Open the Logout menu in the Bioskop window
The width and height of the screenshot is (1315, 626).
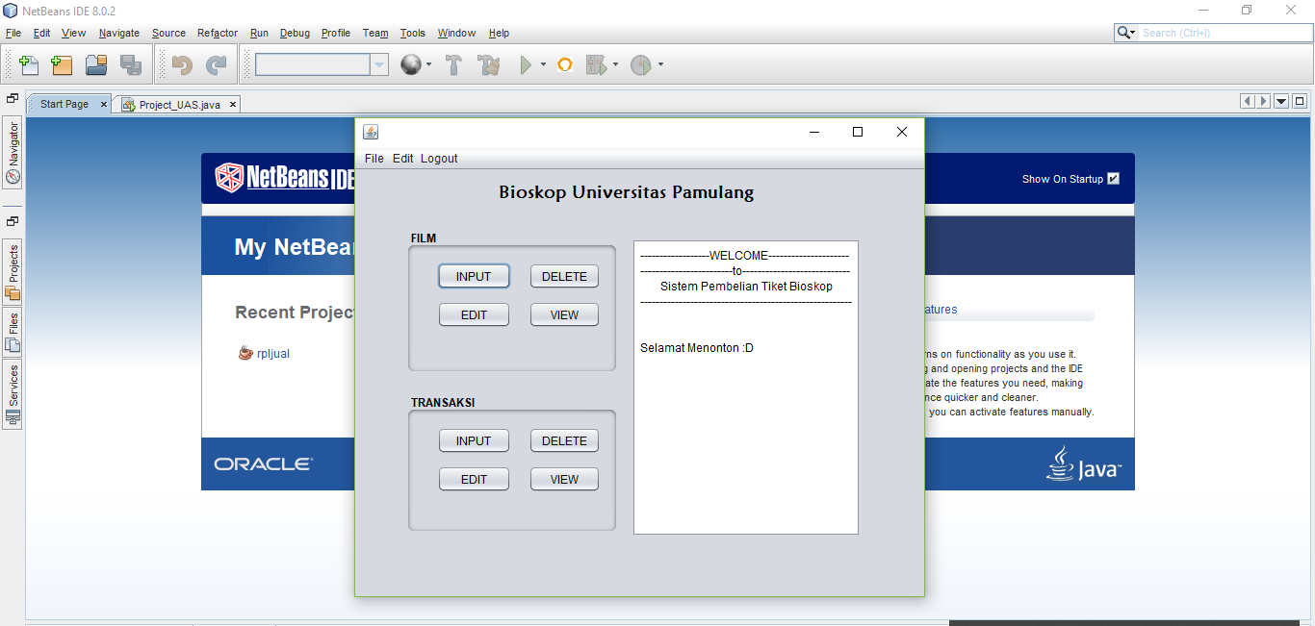tap(438, 158)
